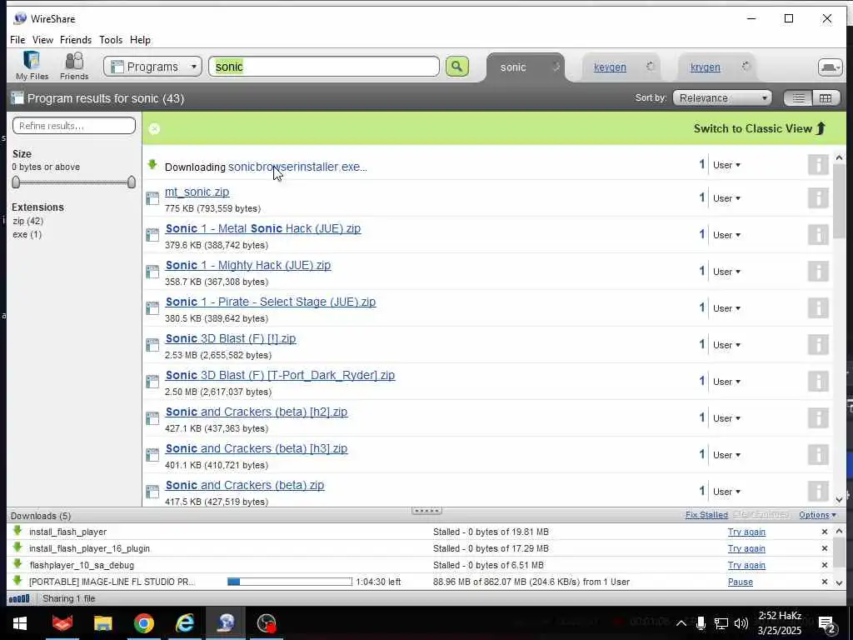The height and width of the screenshot is (640, 853).
Task: Click Switch to Classic View
Action: (x=760, y=128)
